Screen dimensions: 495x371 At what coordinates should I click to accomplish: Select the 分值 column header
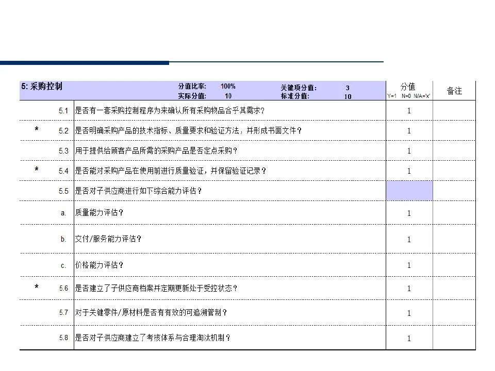(x=408, y=86)
